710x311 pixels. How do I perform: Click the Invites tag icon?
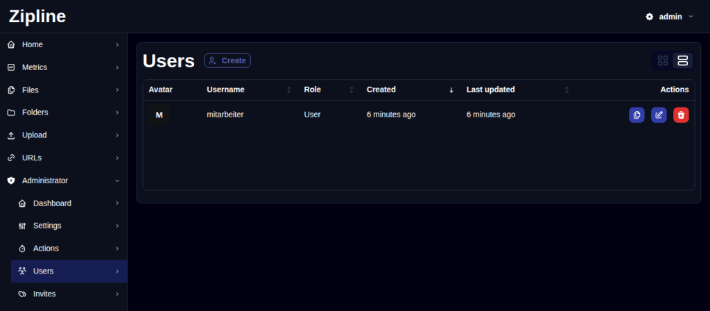point(22,294)
